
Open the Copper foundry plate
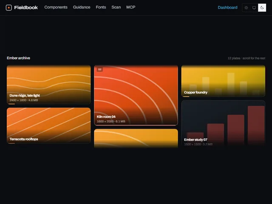point(223,81)
